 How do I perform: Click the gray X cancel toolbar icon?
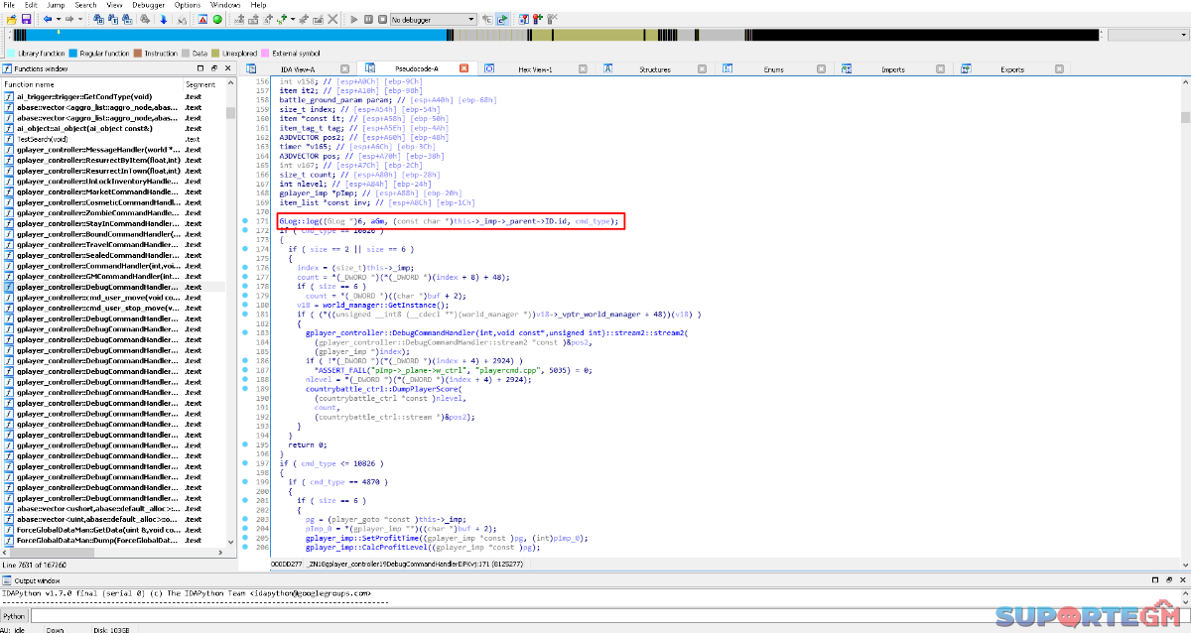pyautogui.click(x=332, y=19)
